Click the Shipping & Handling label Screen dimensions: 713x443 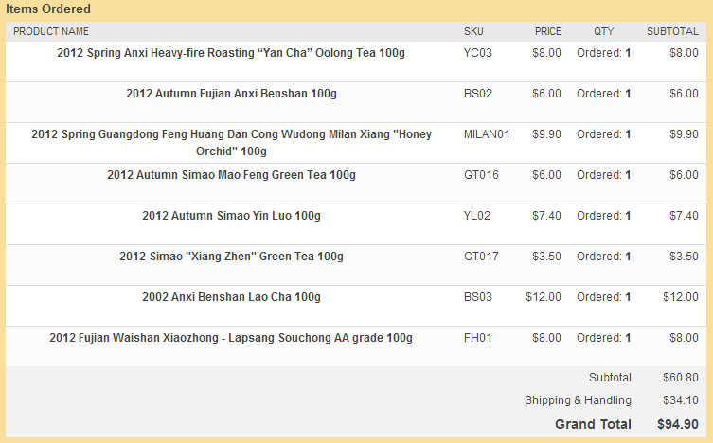[578, 400]
